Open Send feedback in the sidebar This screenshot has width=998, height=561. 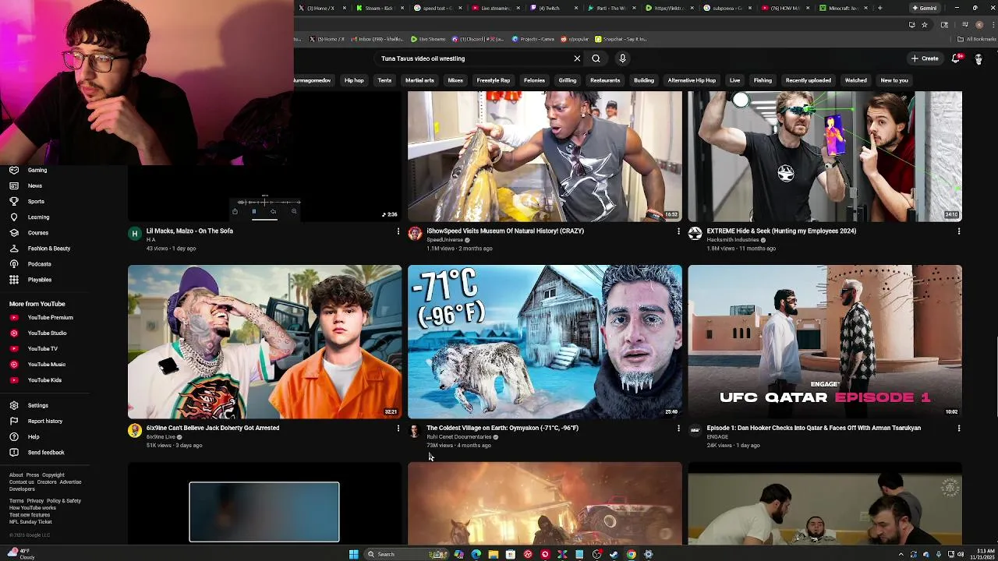tap(46, 452)
